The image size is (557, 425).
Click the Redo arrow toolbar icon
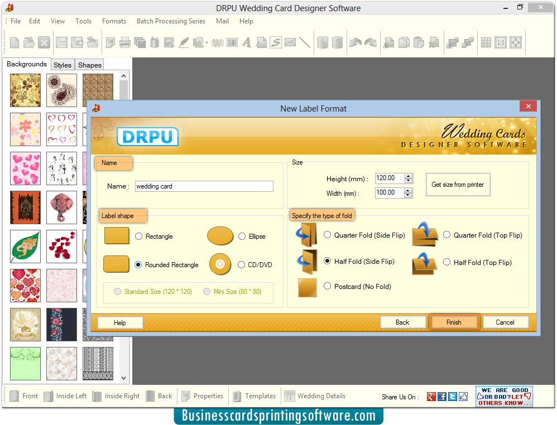tap(371, 42)
